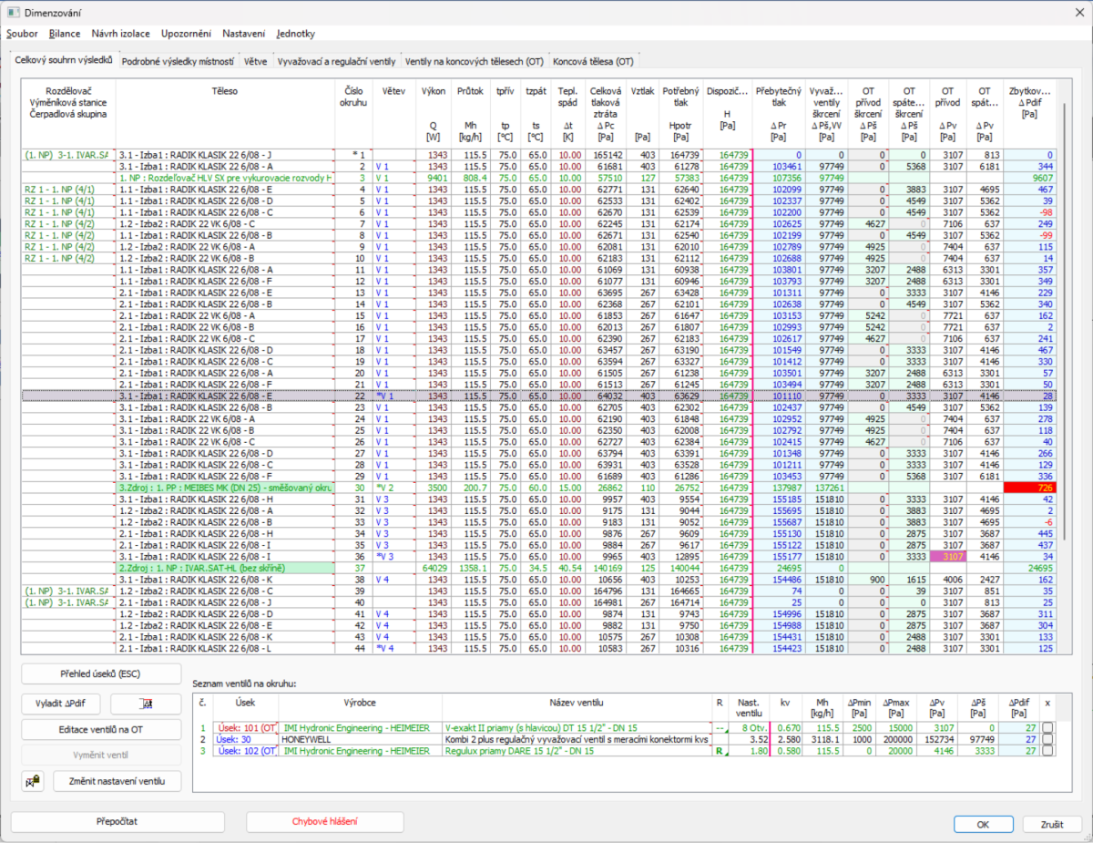Click Editace ventilů na OT button
Viewport: 1093px width, 843px height.
(x=100, y=729)
